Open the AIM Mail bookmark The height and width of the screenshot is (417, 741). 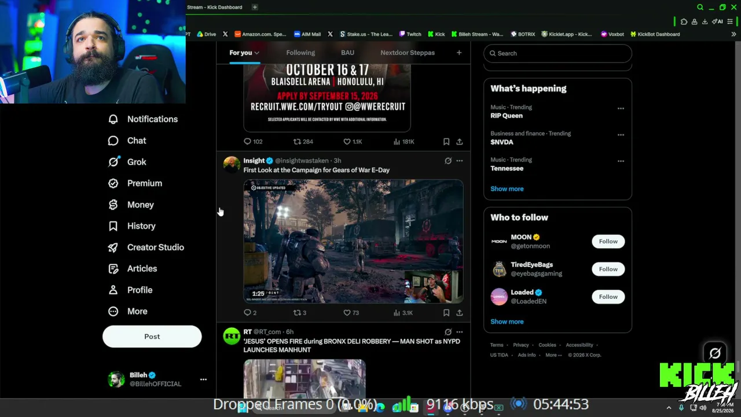(x=307, y=34)
